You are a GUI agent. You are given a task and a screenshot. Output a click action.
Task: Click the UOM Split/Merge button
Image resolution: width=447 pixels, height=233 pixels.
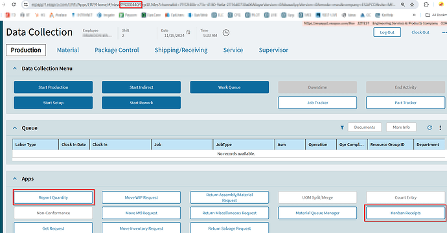pyautogui.click(x=317, y=197)
